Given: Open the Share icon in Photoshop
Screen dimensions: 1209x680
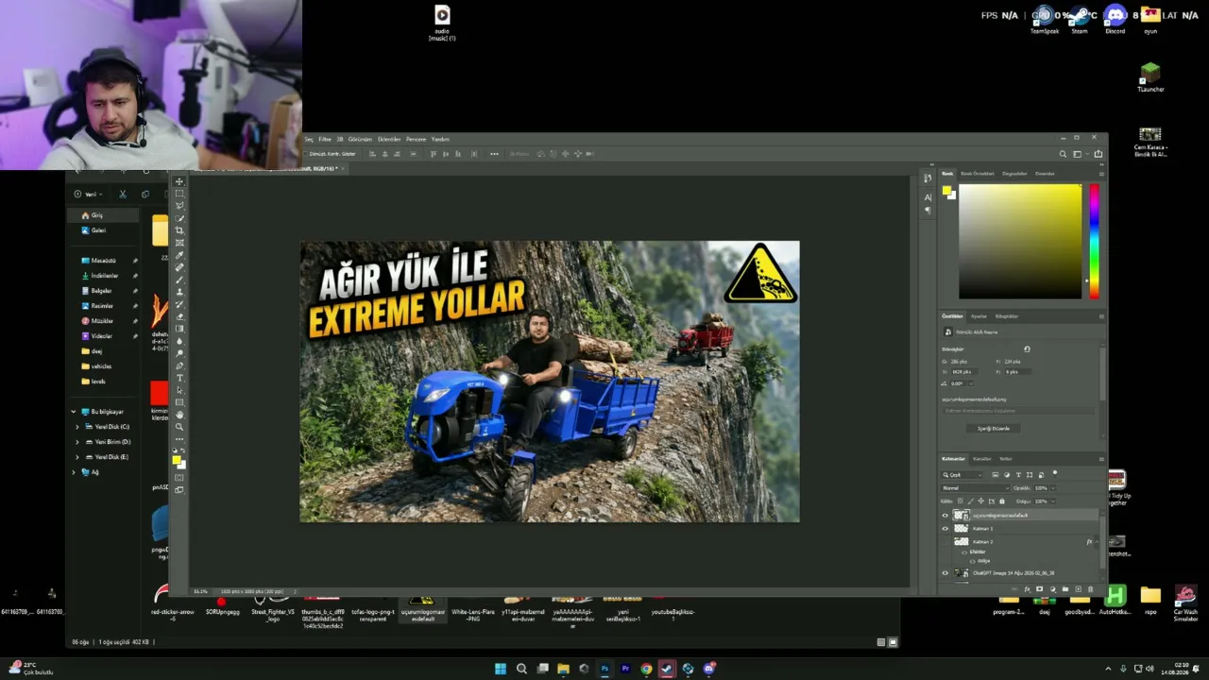Looking at the screenshot, I should pos(1098,154).
